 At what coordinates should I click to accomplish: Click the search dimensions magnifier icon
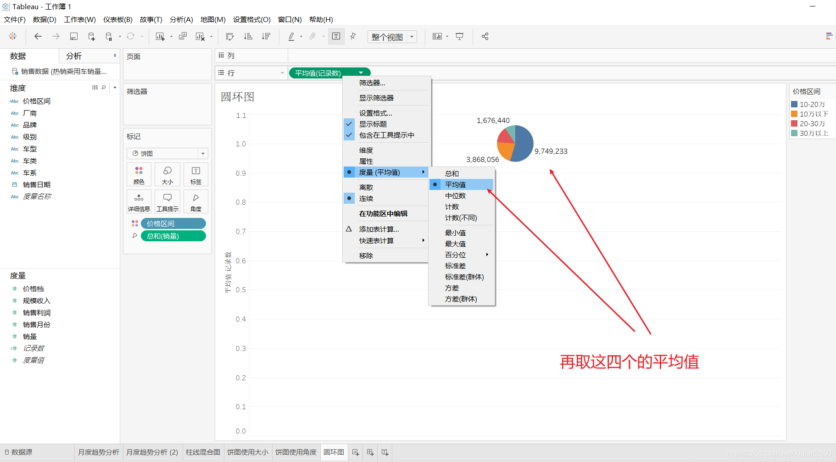pos(104,87)
